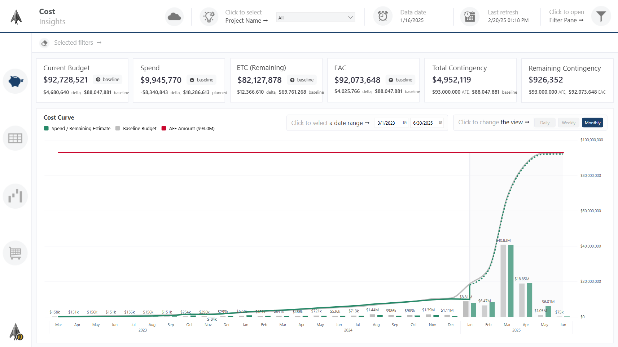Image resolution: width=618 pixels, height=347 pixels.
Task: Click the calendar last refresh icon
Action: coord(470,17)
